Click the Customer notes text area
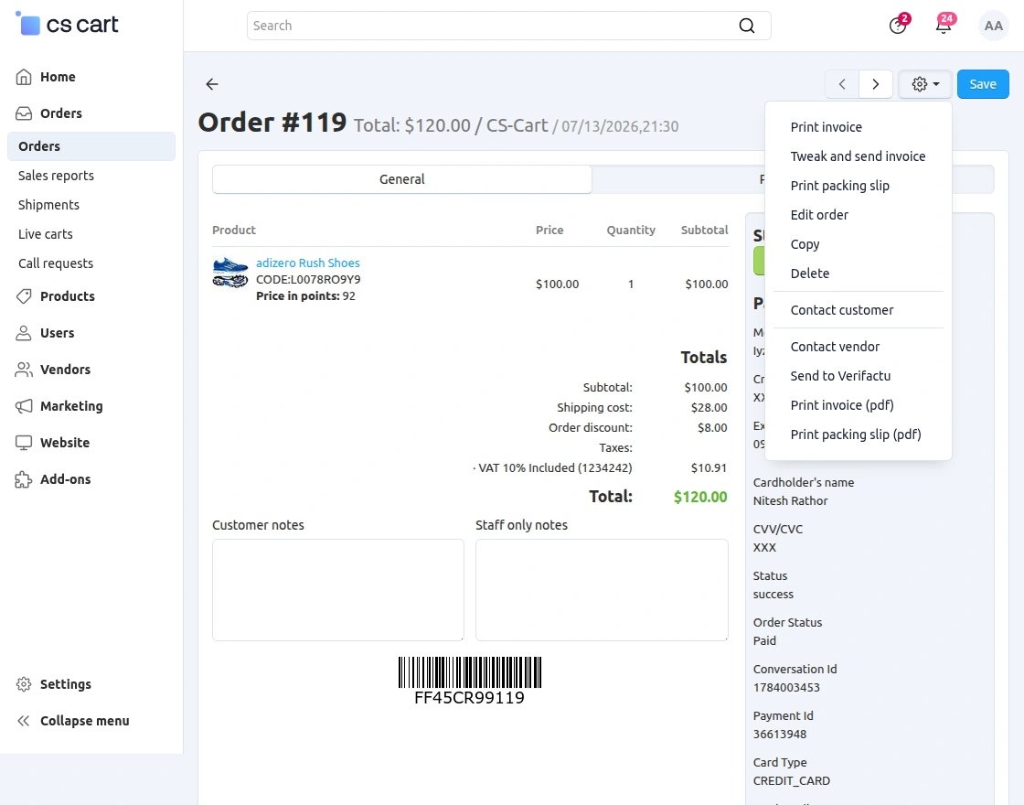The image size is (1024, 805). pyautogui.click(x=338, y=590)
